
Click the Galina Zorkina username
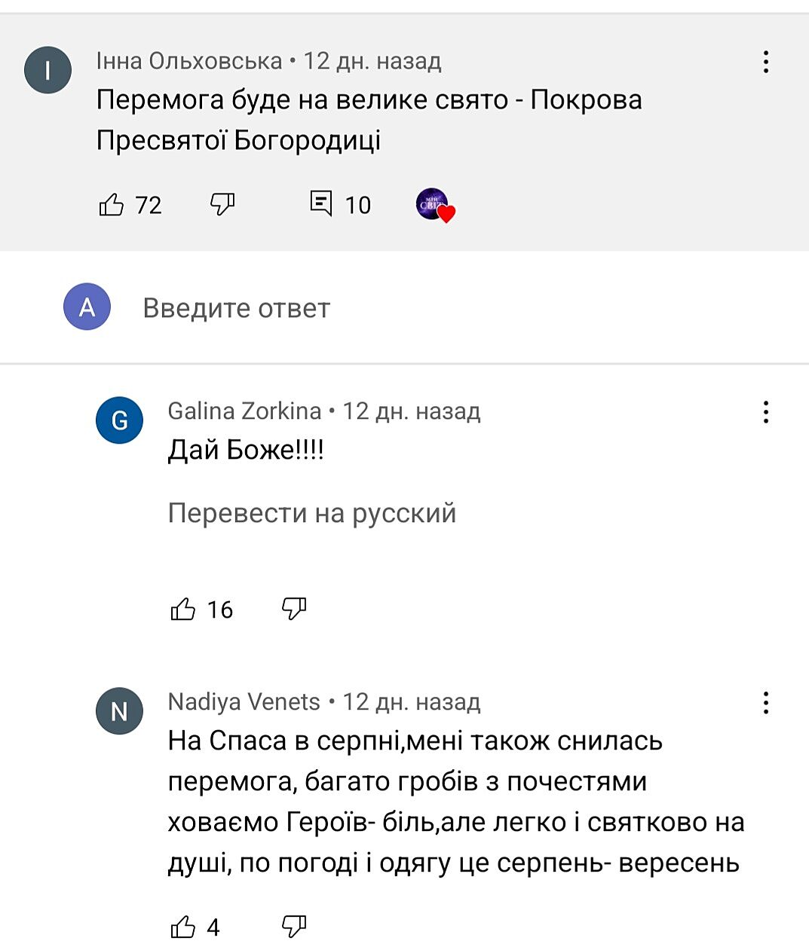pyautogui.click(x=244, y=411)
